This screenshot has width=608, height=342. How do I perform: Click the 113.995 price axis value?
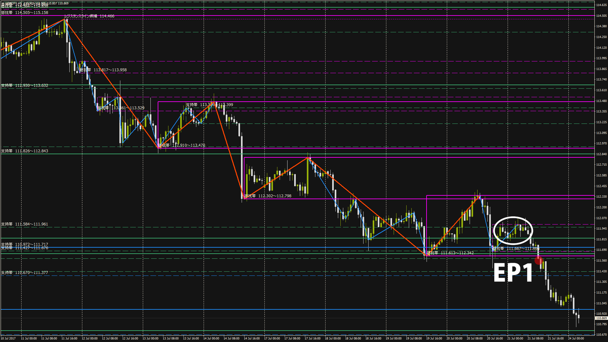tap(601, 58)
